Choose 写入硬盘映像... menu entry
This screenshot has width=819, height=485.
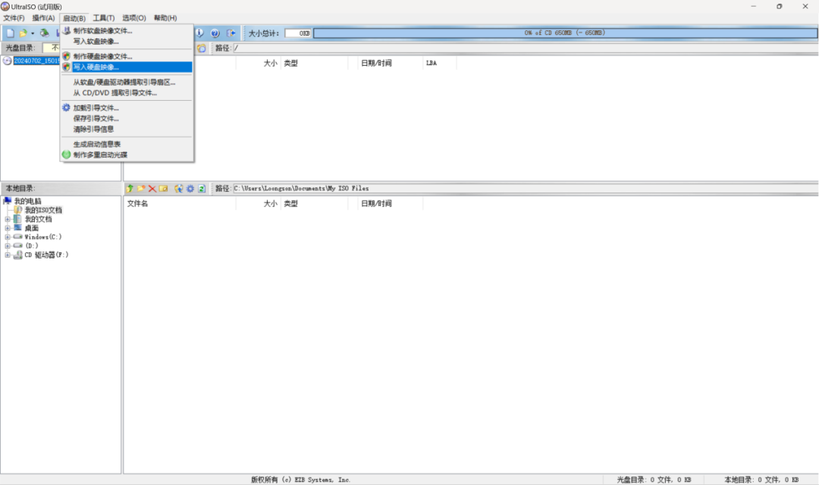coord(127,67)
